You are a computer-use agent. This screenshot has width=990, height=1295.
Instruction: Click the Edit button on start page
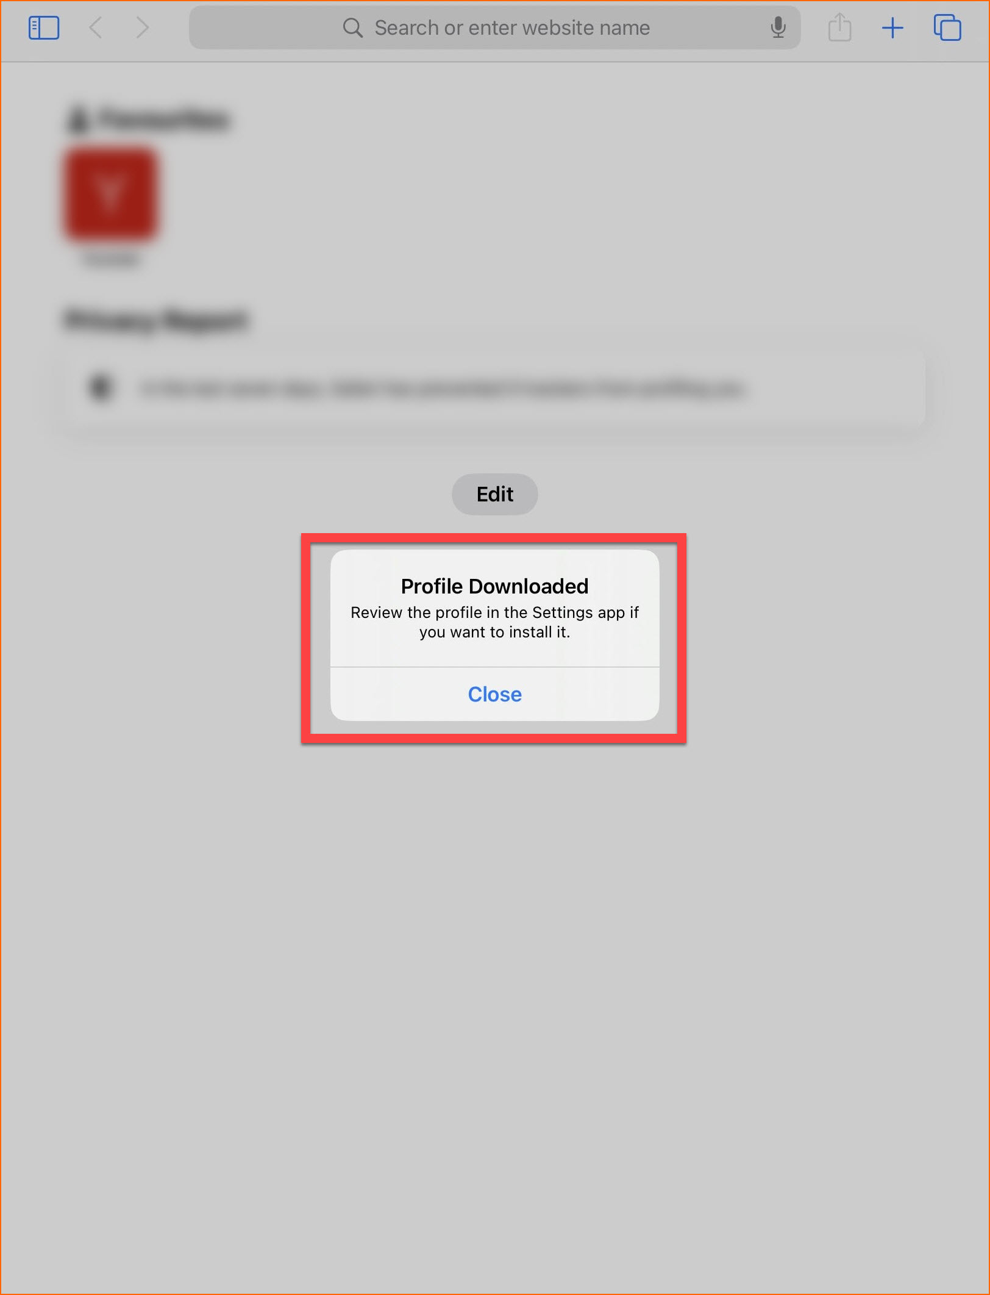[494, 494]
